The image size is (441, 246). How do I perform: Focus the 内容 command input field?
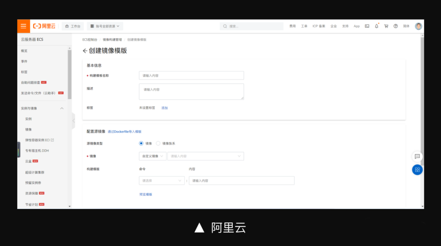click(x=242, y=181)
